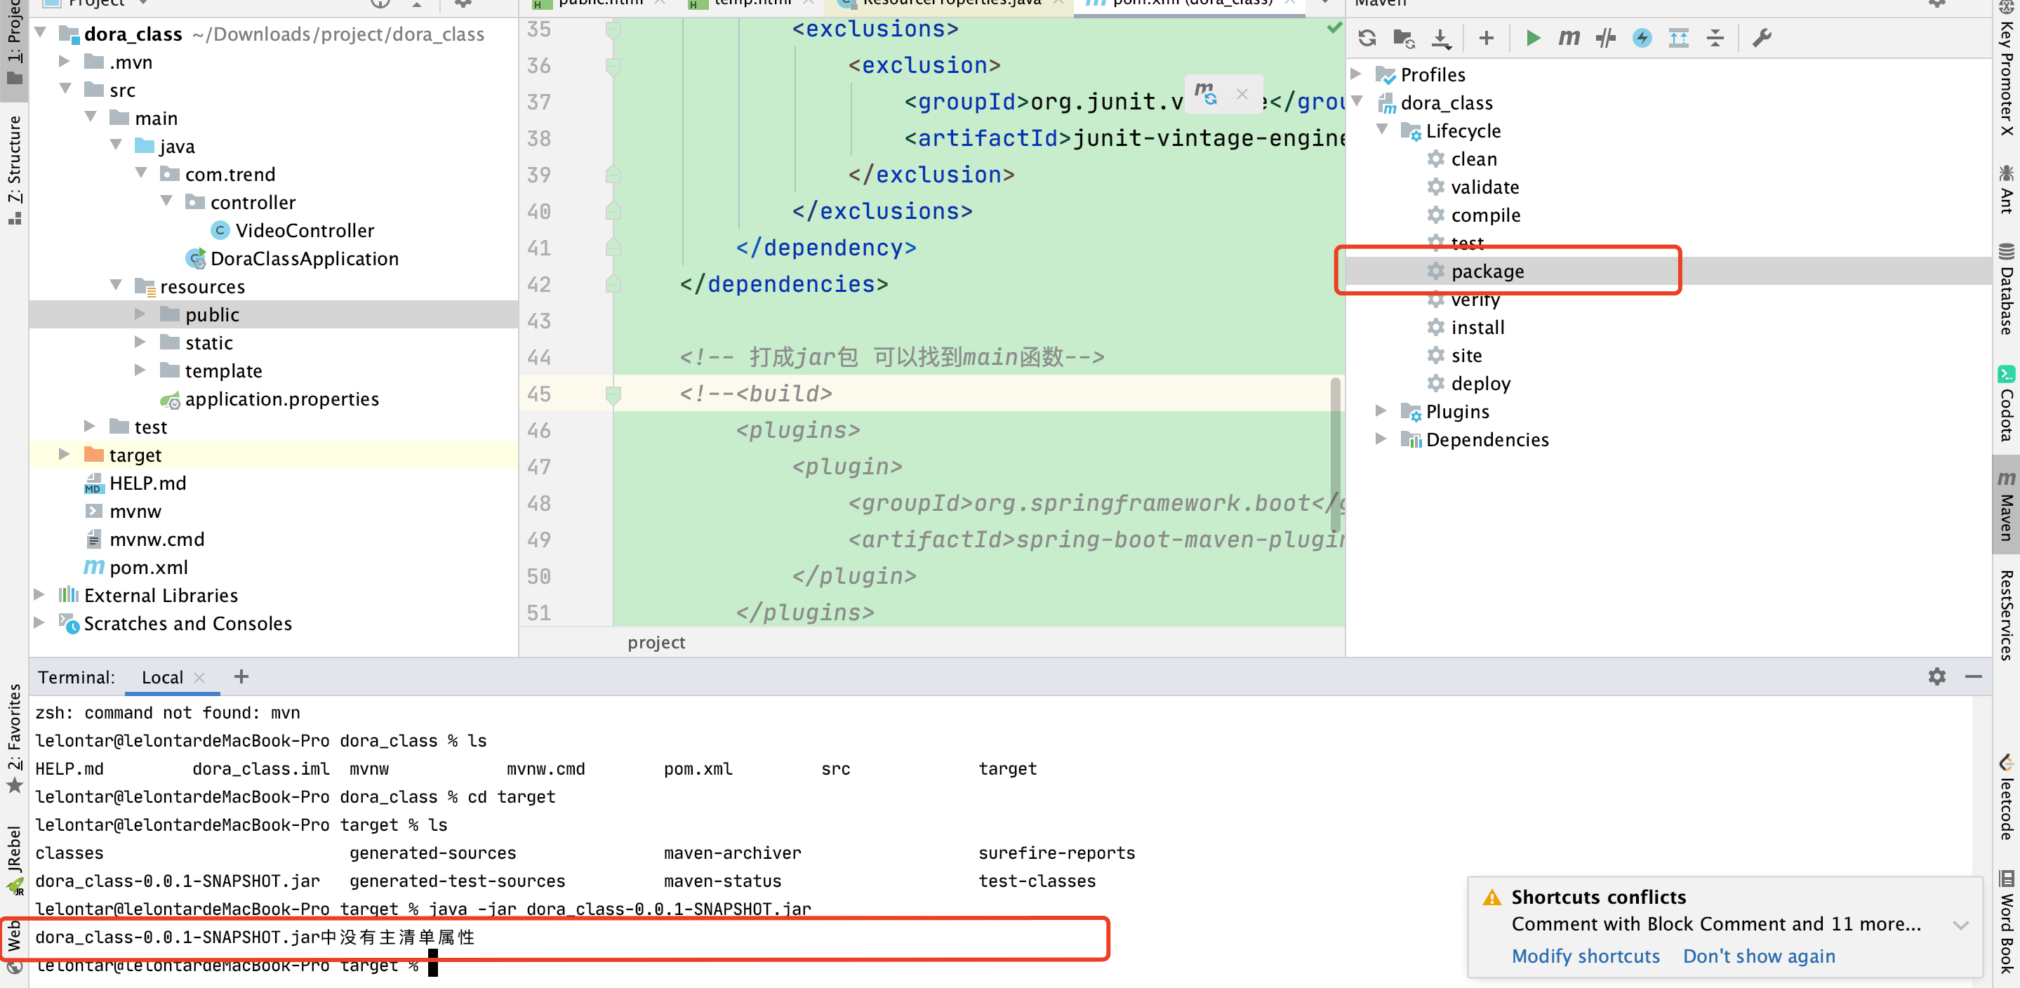Image resolution: width=2020 pixels, height=988 pixels.
Task: Select the install lifecycle goal
Action: tap(1477, 327)
